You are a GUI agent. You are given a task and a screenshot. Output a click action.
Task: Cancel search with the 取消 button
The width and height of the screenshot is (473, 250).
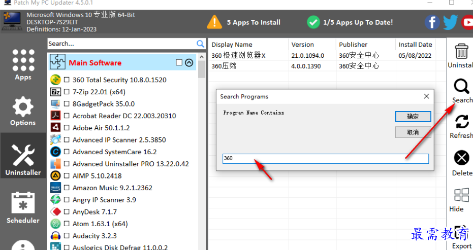(413, 132)
